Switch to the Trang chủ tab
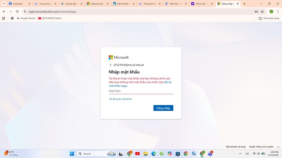Viewport: 282px width, 158px height. tap(45, 4)
